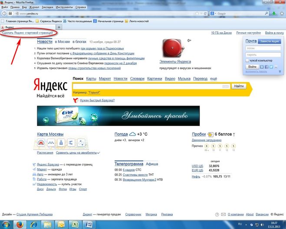Open a new tab with the plus button
This screenshot has height=229, width=286.
tap(59, 27)
